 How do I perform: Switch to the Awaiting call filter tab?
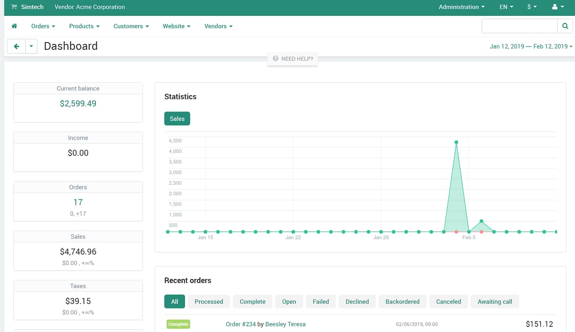click(x=495, y=301)
